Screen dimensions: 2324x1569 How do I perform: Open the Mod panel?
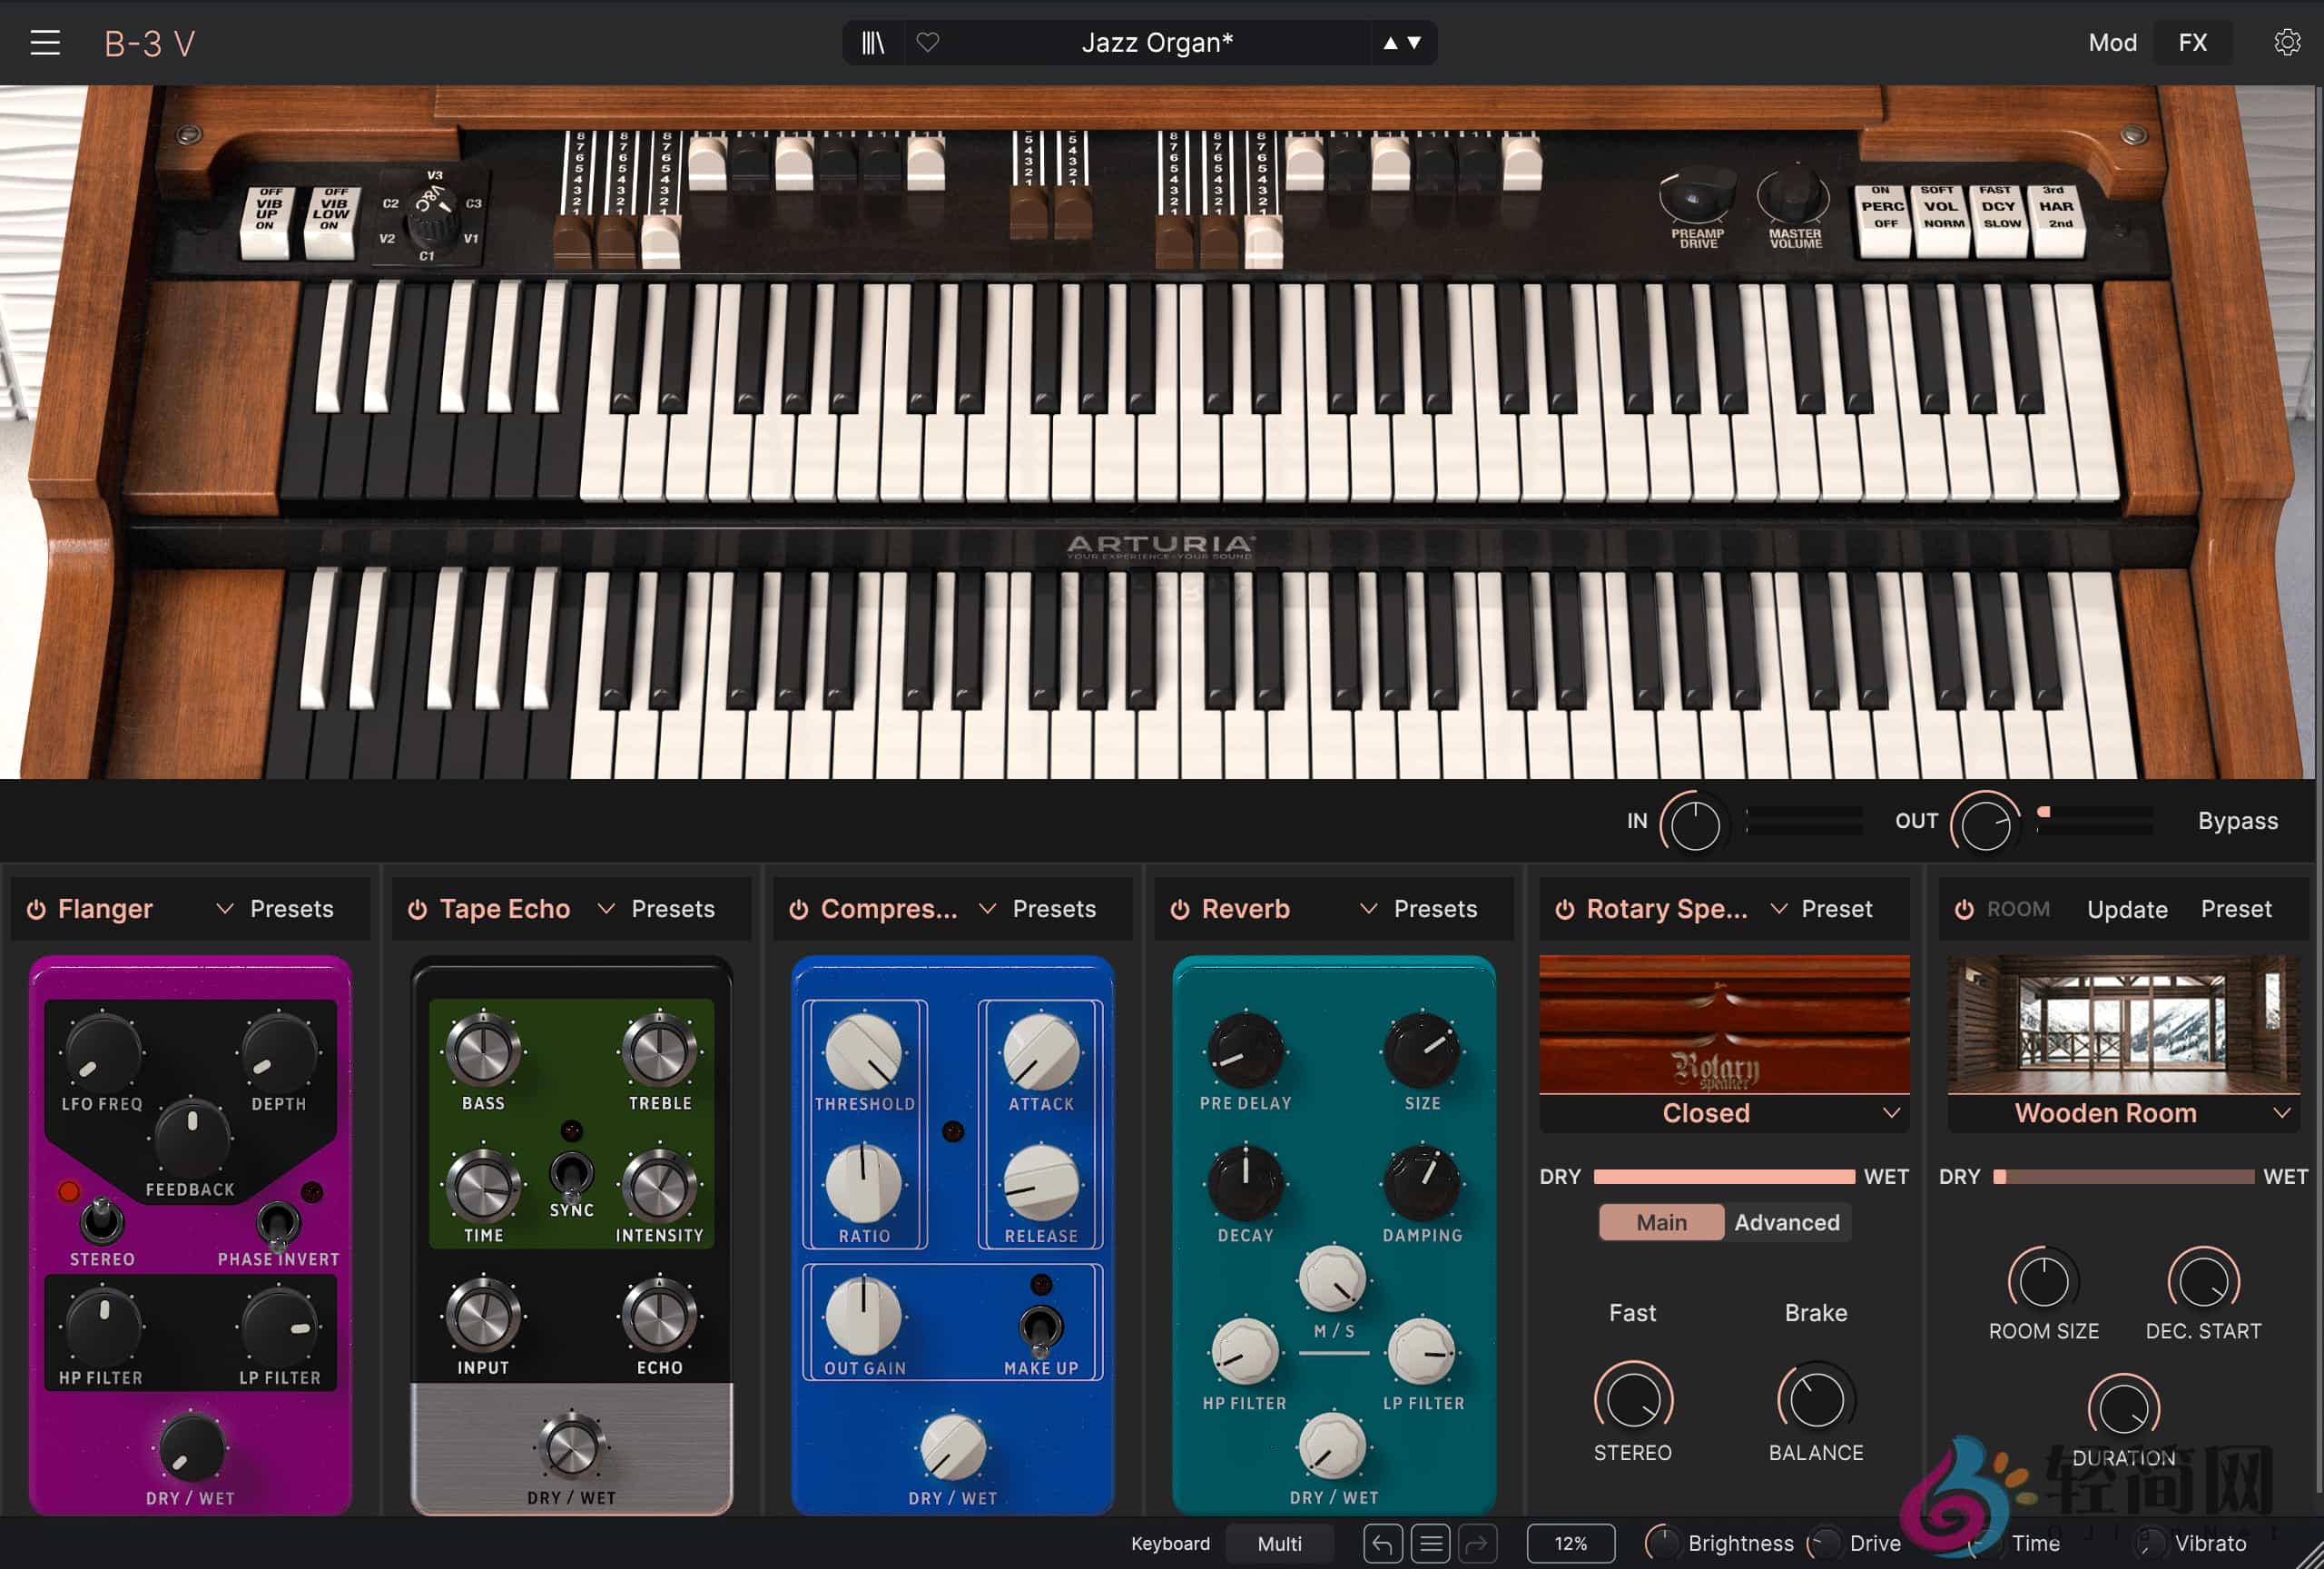pos(2112,42)
